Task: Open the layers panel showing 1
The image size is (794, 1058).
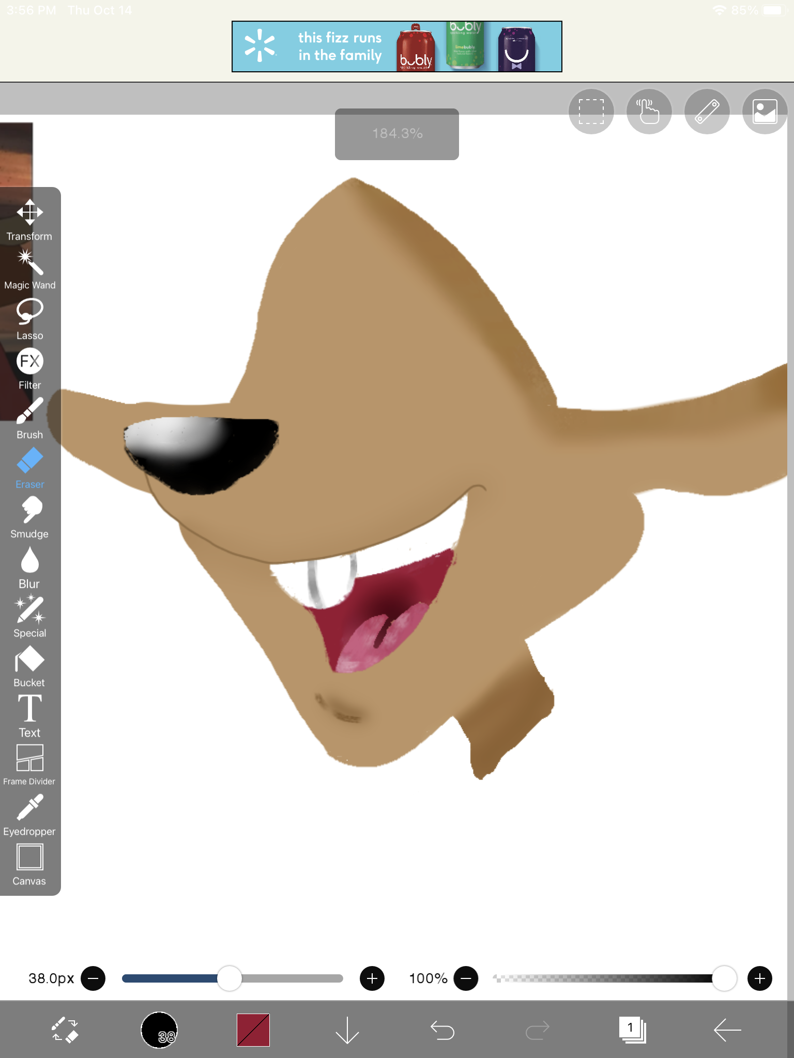Action: (x=632, y=1030)
